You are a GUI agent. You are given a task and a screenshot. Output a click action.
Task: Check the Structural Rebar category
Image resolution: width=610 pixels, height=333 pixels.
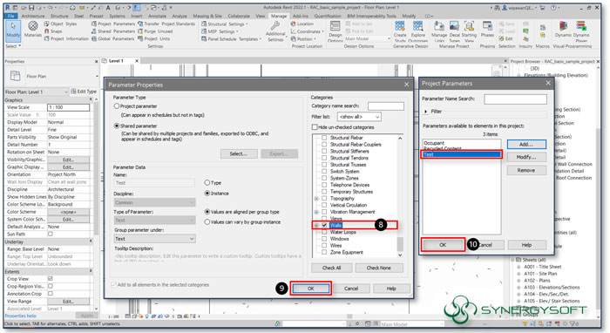pyautogui.click(x=324, y=138)
